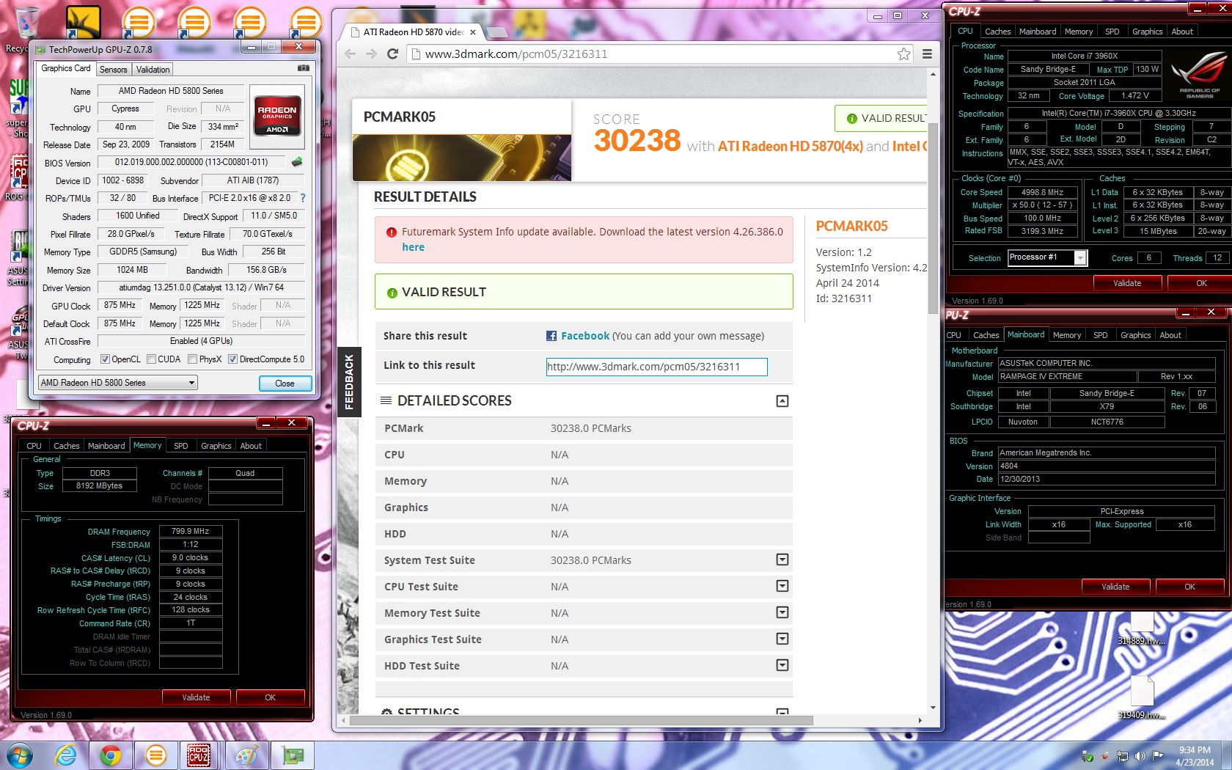Click OK in the Mainboard CPU-Z window
The height and width of the screenshot is (770, 1232).
1189,587
